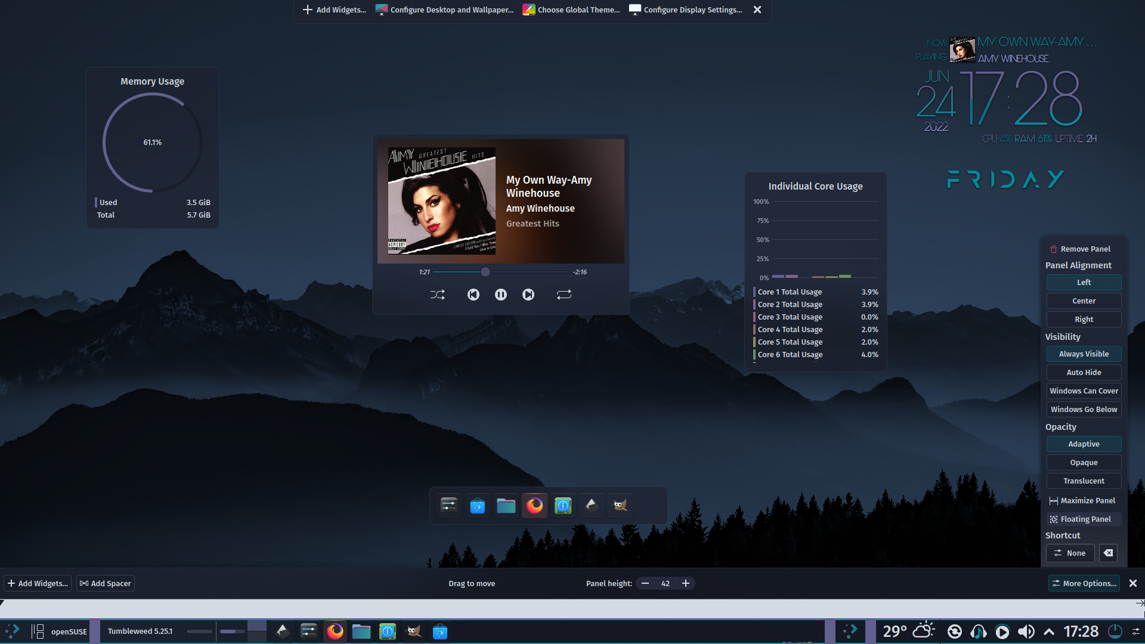Toggle shuffle in the media player widget
This screenshot has width=1145, height=644.
(x=437, y=295)
